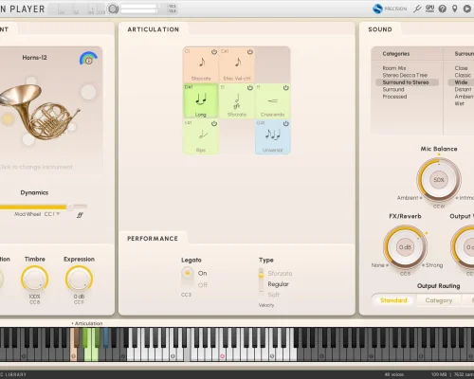Image resolution: width=474 pixels, height=379 pixels.
Task: Click the fortissimo ff dynamics icon
Action: (x=80, y=215)
